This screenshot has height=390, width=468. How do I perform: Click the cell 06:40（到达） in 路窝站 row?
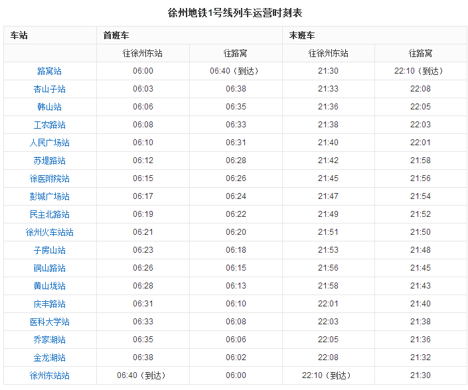236,71
